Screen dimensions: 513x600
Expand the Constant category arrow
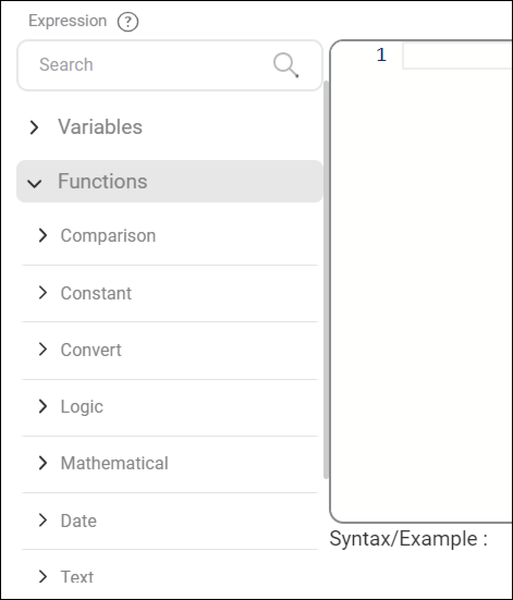coord(43,293)
